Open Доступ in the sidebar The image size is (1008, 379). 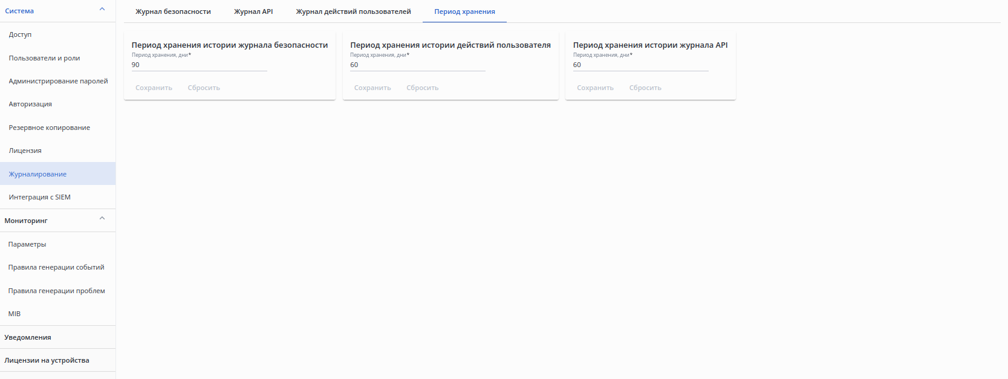[20, 34]
